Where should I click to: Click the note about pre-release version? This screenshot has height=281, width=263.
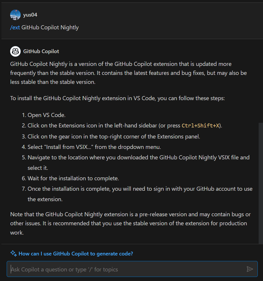[x=131, y=223]
